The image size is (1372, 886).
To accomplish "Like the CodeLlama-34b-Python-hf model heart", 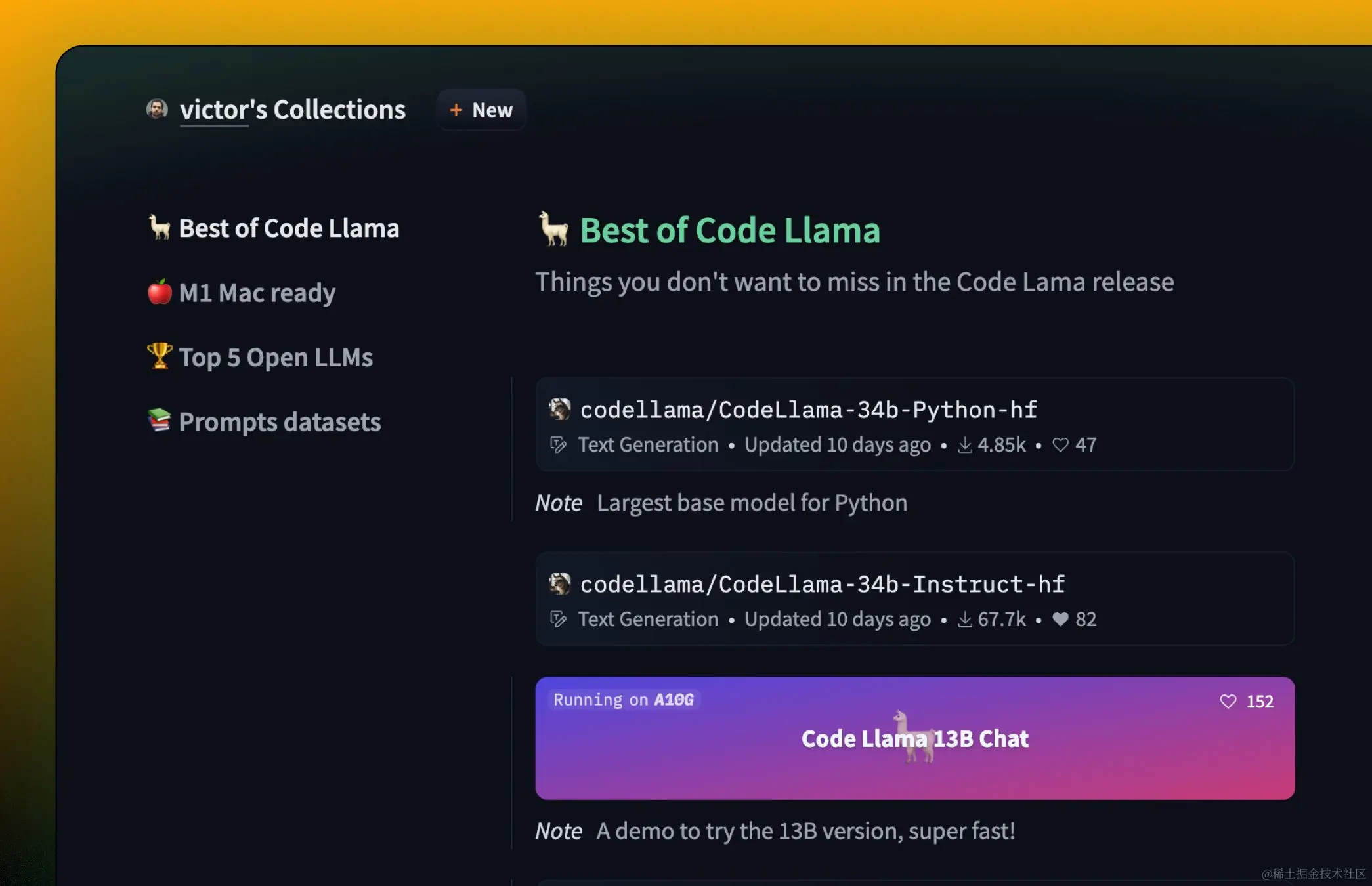I will click(1060, 445).
